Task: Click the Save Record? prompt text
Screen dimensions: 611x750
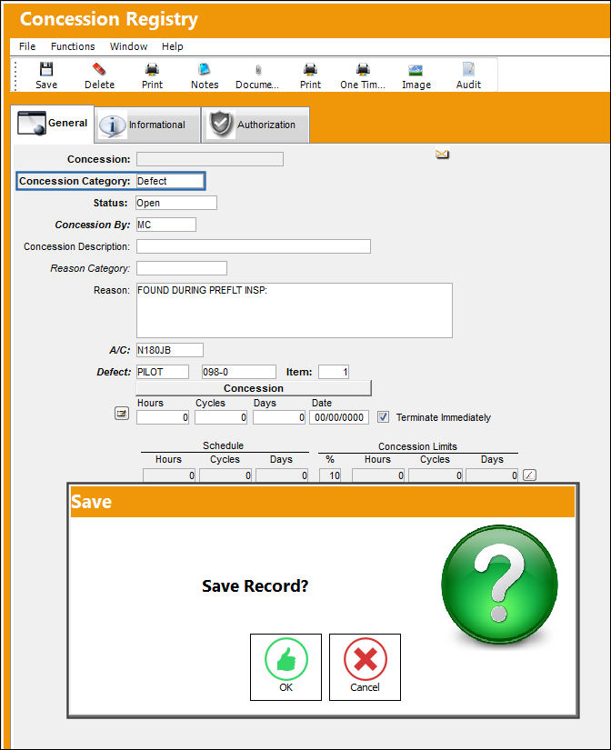Action: tap(255, 586)
